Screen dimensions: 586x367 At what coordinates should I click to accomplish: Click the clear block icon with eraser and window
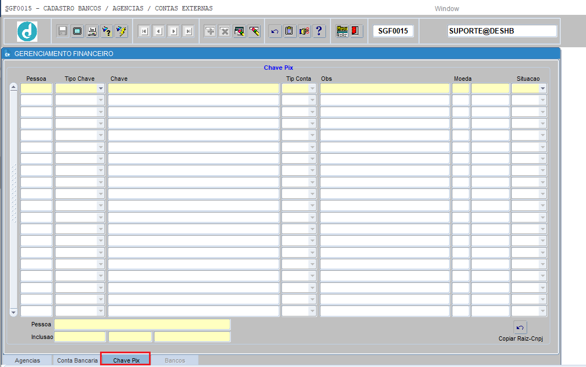pyautogui.click(x=240, y=31)
